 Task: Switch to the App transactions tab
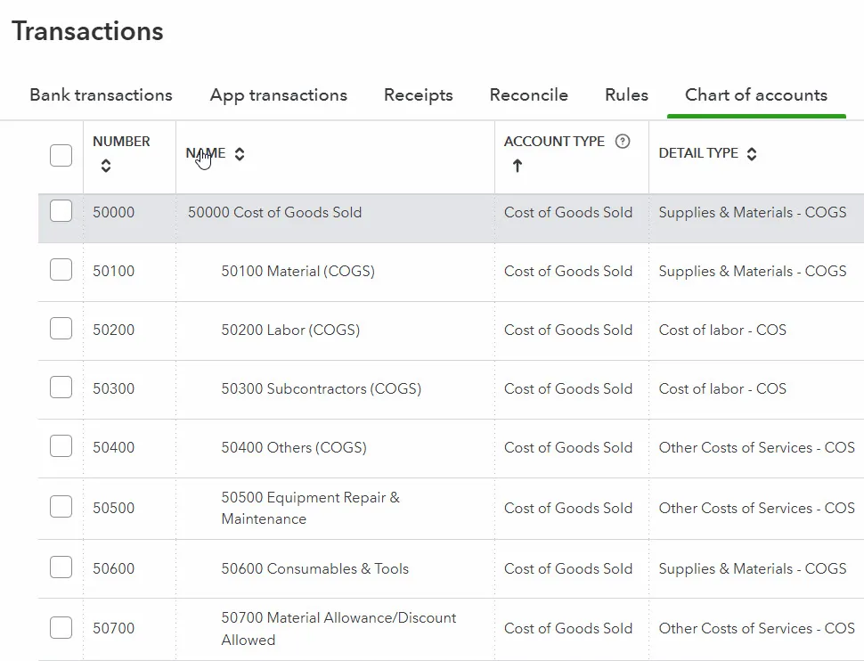278,95
